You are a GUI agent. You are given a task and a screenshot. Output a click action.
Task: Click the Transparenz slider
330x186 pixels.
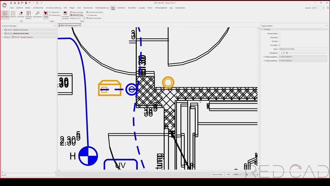click(307, 53)
